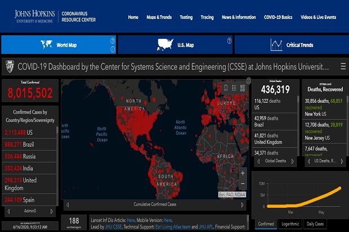Open the basemap gallery grid icon
The image size is (349, 232).
click(x=243, y=88)
